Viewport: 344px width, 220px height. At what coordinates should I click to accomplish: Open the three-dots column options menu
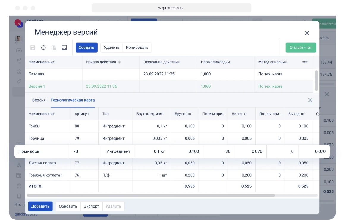click(305, 62)
